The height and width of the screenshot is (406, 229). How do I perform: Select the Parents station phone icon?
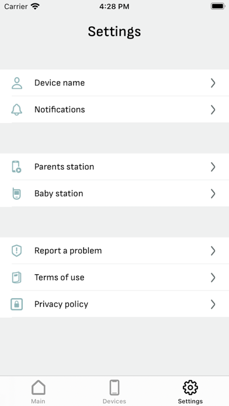pyautogui.click(x=16, y=167)
